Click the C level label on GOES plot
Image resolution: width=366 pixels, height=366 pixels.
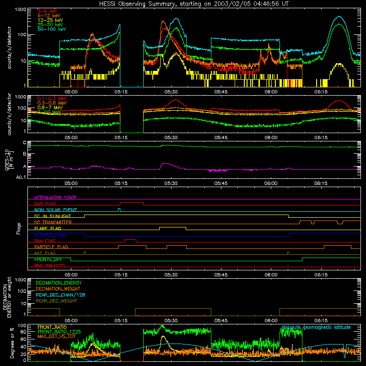tap(25, 143)
